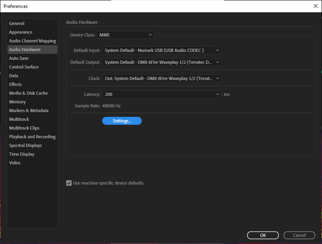The height and width of the screenshot is (244, 322).
Task: Select the General preferences category
Action: pos(17,23)
